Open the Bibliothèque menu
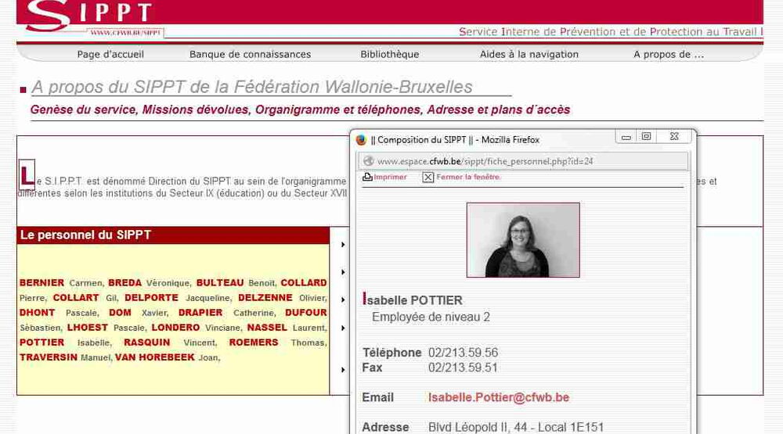The height and width of the screenshot is (434, 783). 389,54
